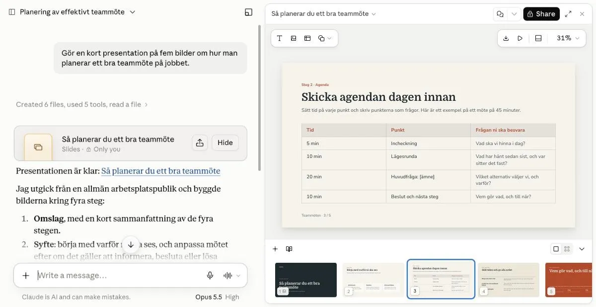Click the microphone dictation icon
Screen dimensions: 596x307
[x=210, y=276]
